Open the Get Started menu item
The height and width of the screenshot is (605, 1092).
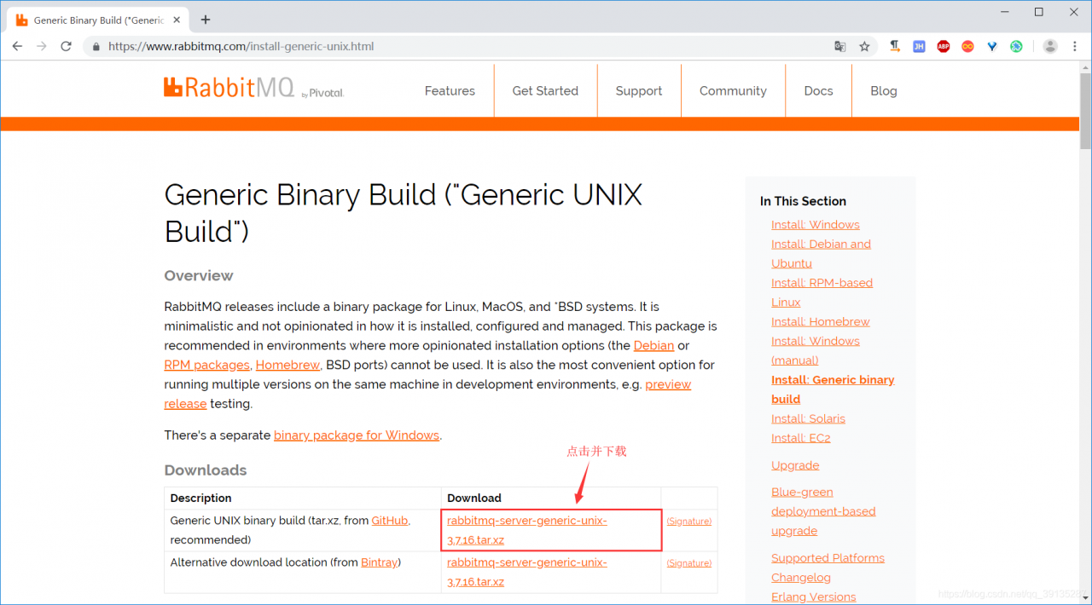tap(545, 90)
